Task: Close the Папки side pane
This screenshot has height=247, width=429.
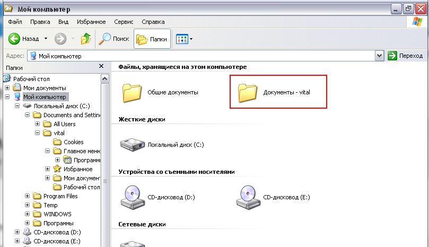Action: click(x=101, y=66)
